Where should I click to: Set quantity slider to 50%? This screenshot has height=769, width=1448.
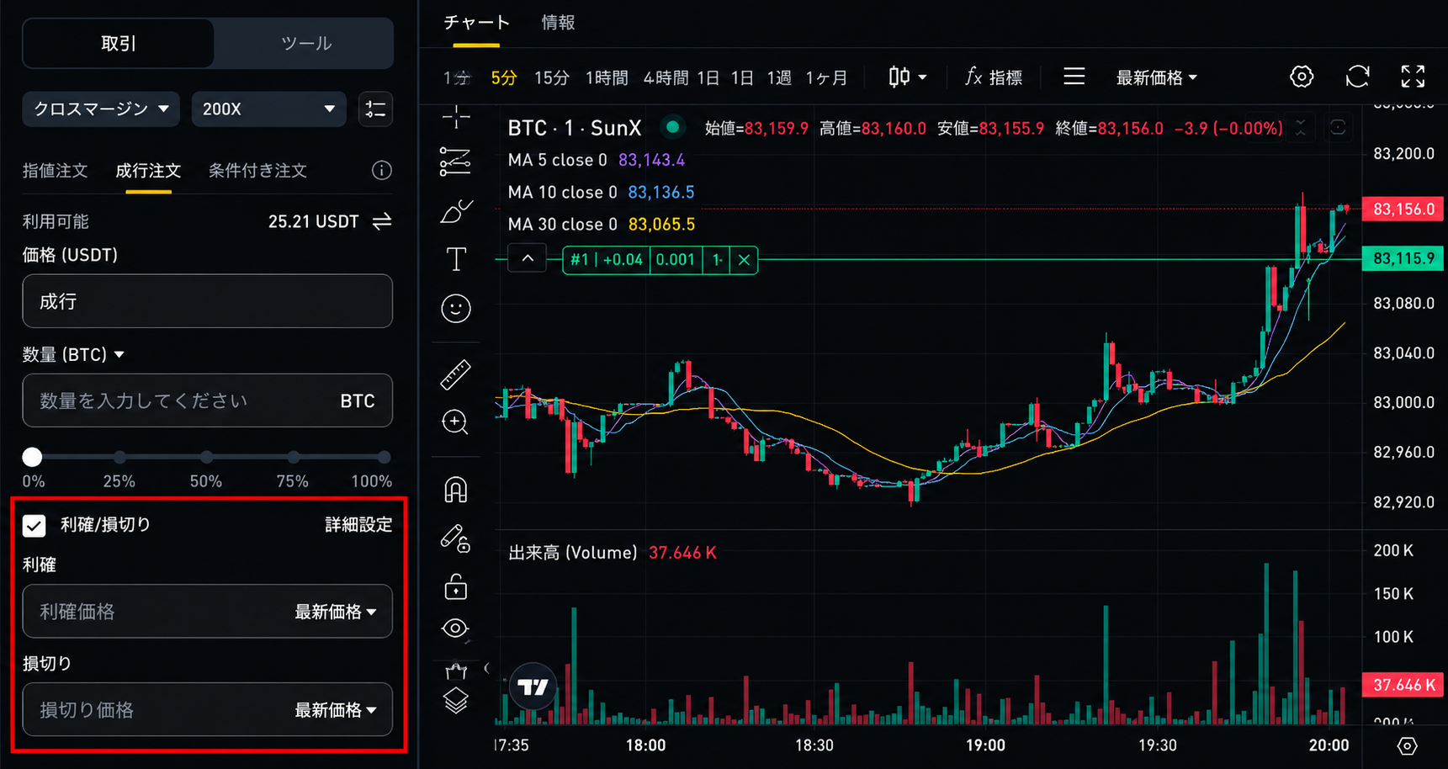[206, 457]
